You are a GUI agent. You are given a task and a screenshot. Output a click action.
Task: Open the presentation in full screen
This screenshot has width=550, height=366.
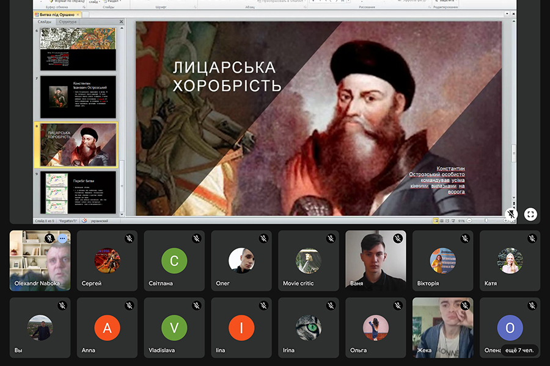530,214
